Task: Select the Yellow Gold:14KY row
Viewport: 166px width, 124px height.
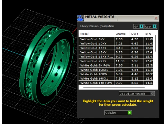Action: click(x=116, y=48)
